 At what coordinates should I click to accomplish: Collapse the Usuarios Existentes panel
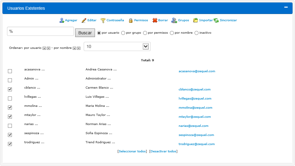[286, 7]
